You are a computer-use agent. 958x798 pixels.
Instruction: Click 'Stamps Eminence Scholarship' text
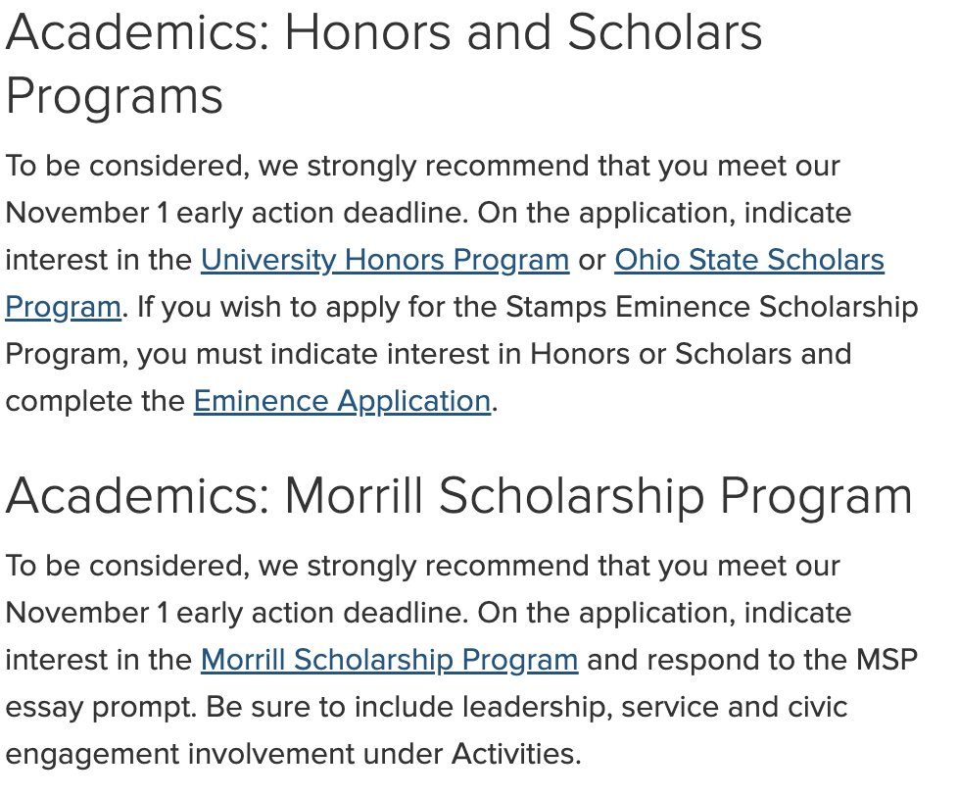click(x=712, y=307)
